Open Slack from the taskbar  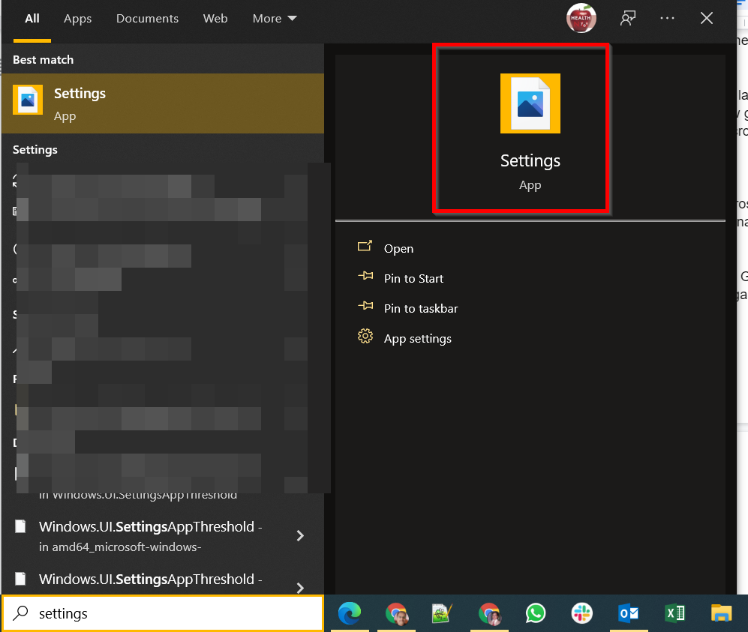pos(581,613)
